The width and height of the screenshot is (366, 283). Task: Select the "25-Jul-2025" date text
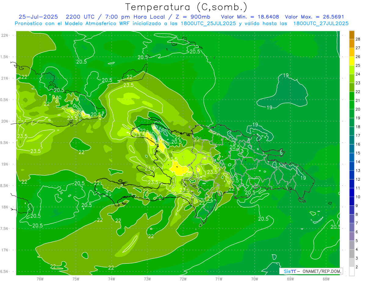[x=39, y=17]
